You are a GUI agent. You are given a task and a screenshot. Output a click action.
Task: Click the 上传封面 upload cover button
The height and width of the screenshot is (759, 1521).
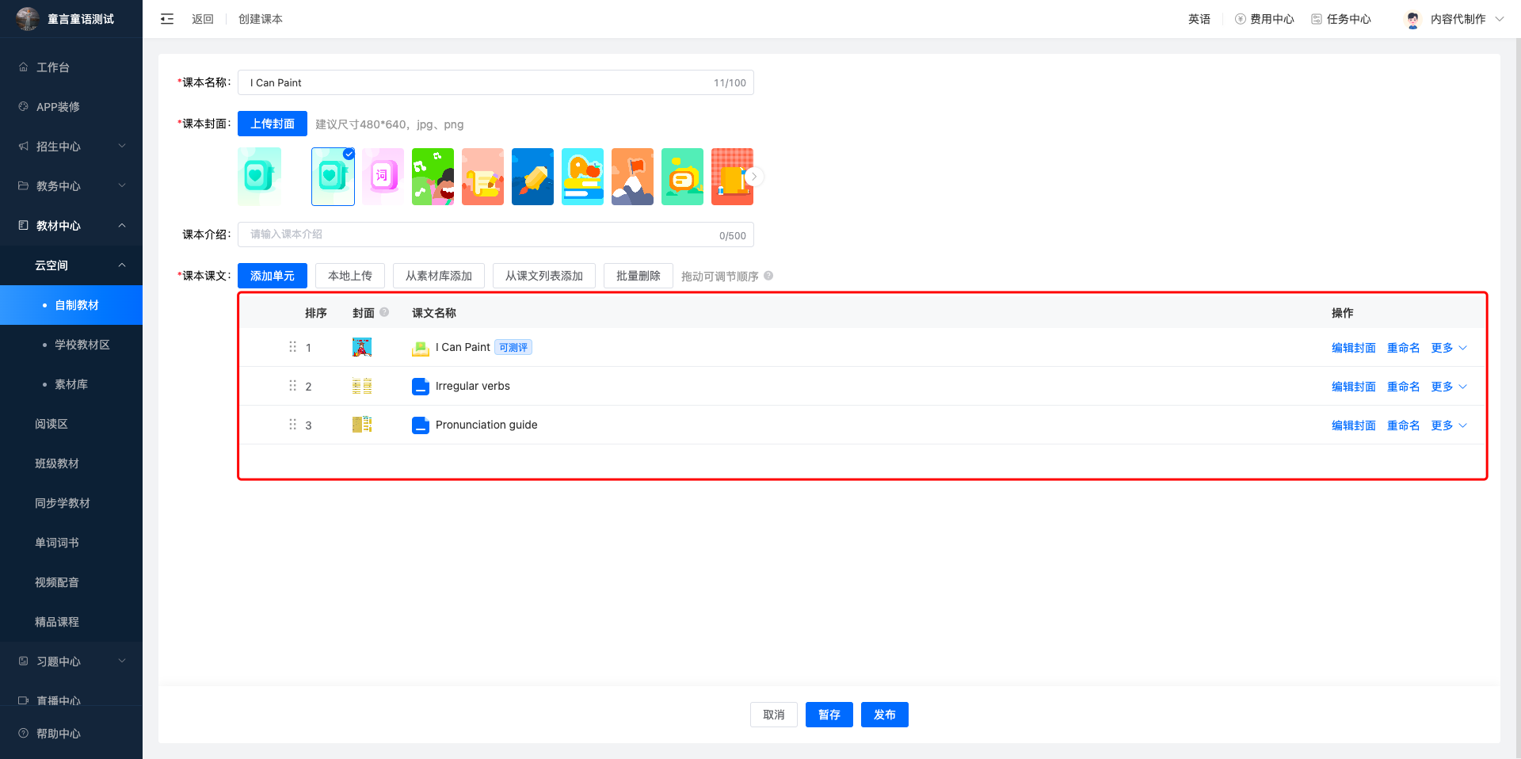(272, 124)
